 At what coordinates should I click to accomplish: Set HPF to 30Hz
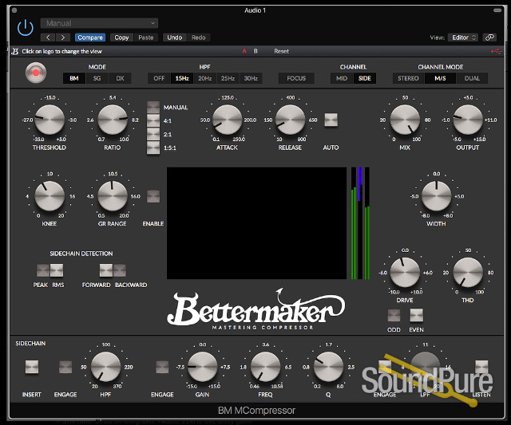click(251, 78)
